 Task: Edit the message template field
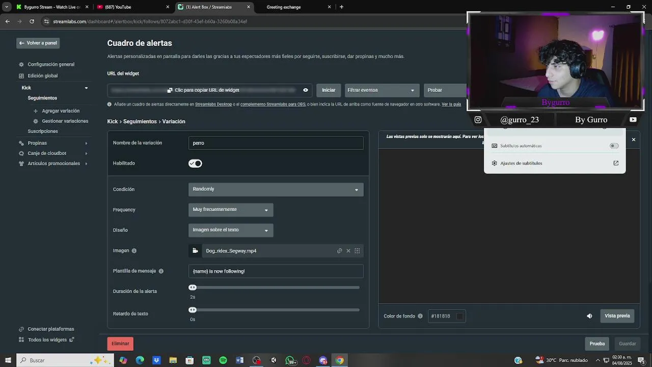point(276,271)
